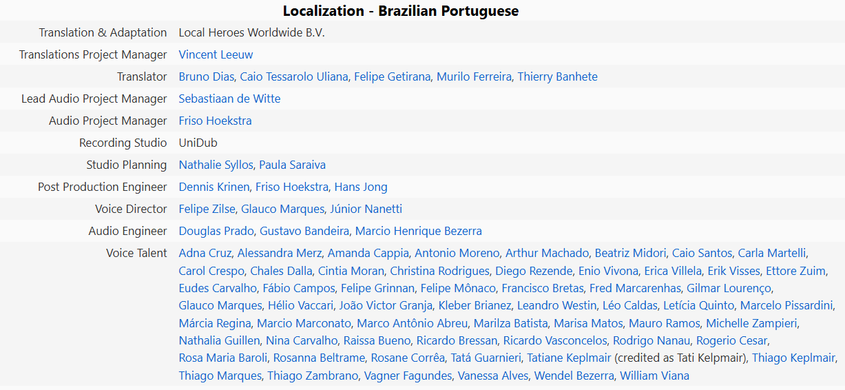
Task: Click translator Bruno Dias link
Action: tap(206, 76)
